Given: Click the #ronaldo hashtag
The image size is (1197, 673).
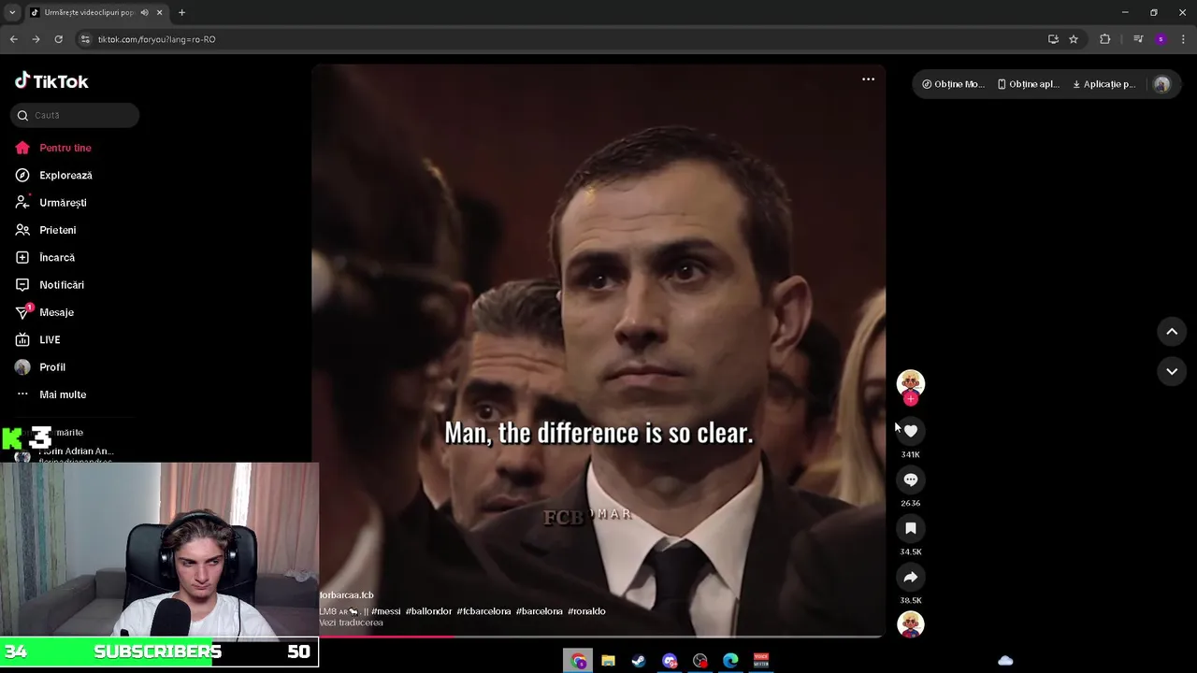Looking at the screenshot, I should point(586,611).
